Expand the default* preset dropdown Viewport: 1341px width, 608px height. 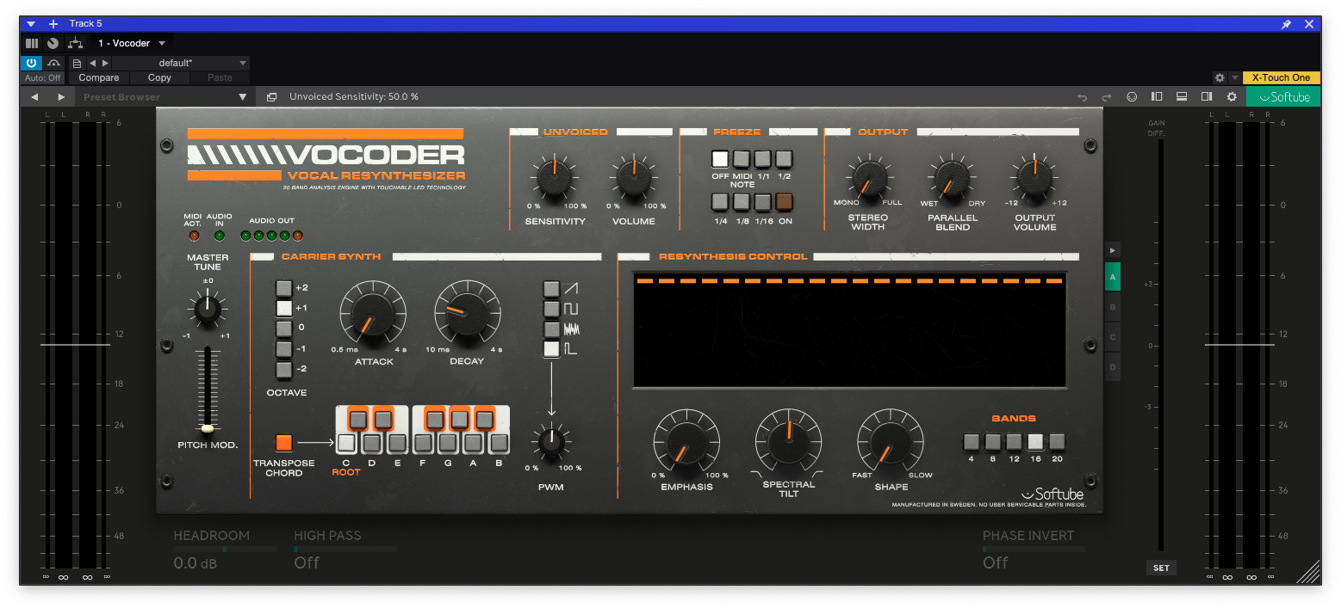(x=243, y=63)
